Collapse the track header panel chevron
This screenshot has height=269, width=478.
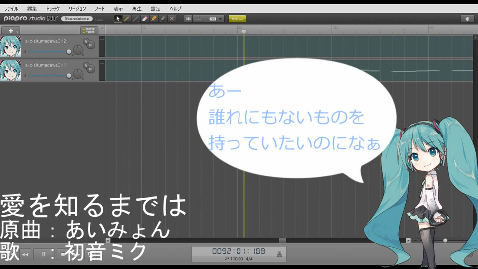pyautogui.click(x=102, y=28)
